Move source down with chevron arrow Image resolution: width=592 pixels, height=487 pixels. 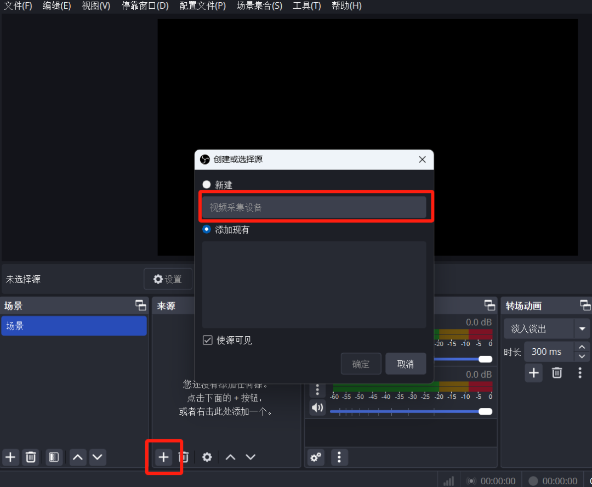(x=251, y=457)
